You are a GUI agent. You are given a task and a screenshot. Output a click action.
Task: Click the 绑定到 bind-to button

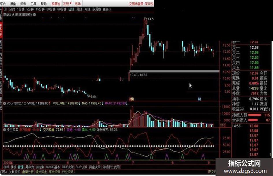(40, 167)
